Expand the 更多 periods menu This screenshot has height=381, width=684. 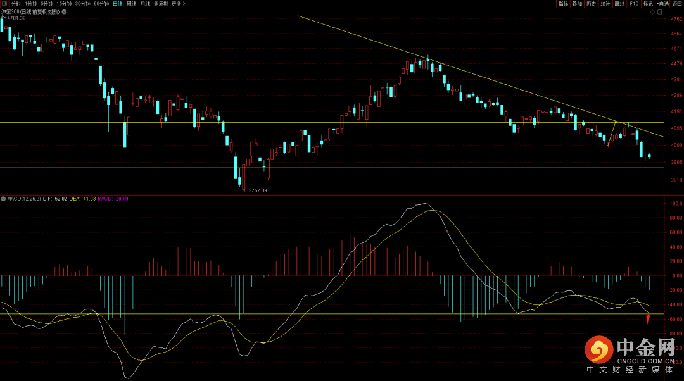(x=178, y=4)
